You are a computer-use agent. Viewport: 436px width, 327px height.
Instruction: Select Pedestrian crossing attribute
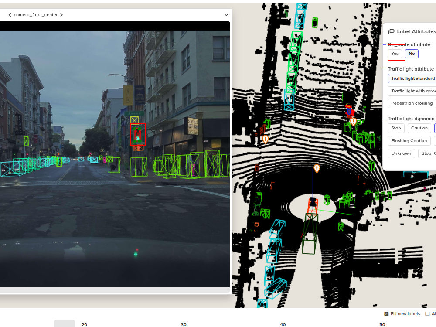point(412,103)
